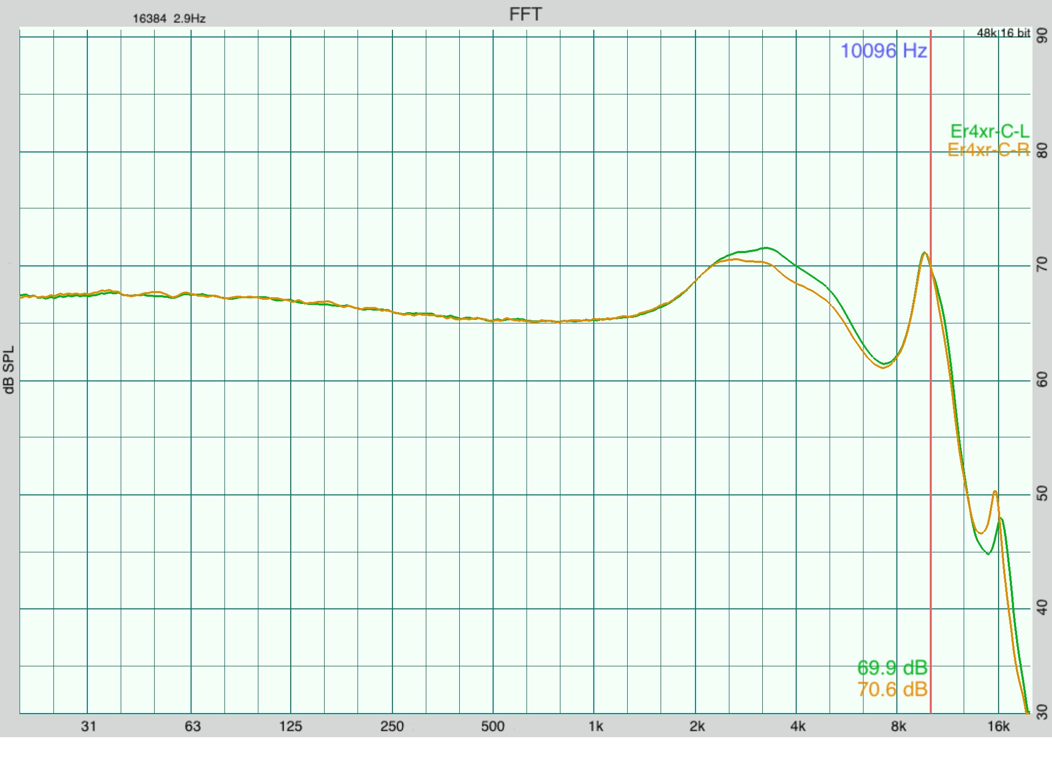
Task: Click the green 69.9 dB readout
Action: tap(892, 668)
